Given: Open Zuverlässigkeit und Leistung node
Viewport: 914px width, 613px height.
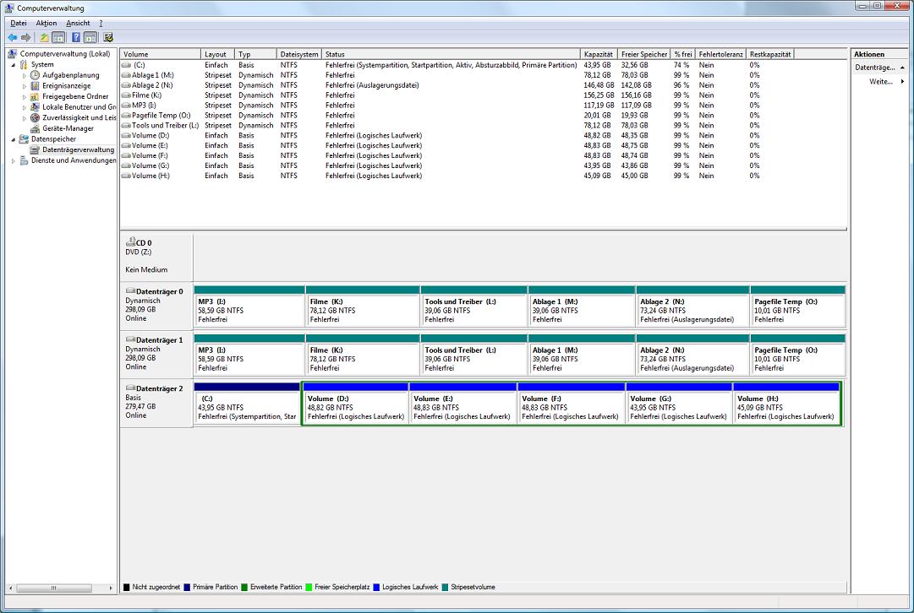Looking at the screenshot, I should pyautogui.click(x=79, y=117).
